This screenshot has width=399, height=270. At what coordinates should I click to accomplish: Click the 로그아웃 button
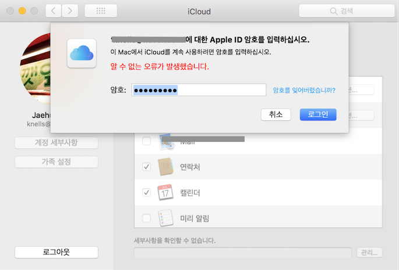pyautogui.click(x=57, y=252)
